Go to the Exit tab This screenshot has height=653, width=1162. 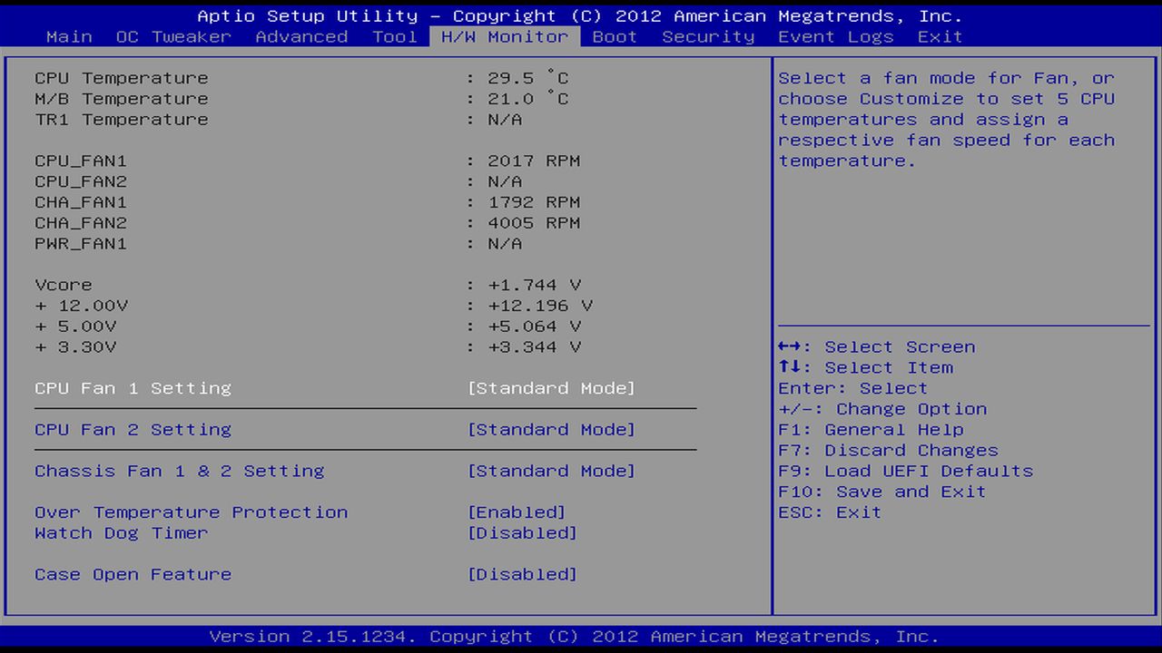pos(940,37)
